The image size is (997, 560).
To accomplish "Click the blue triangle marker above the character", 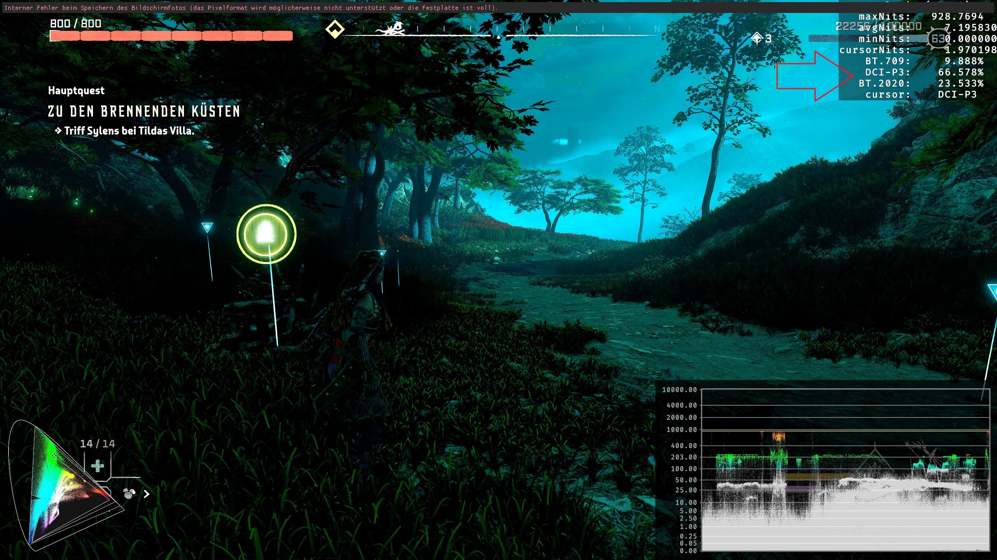I will click(x=382, y=253).
